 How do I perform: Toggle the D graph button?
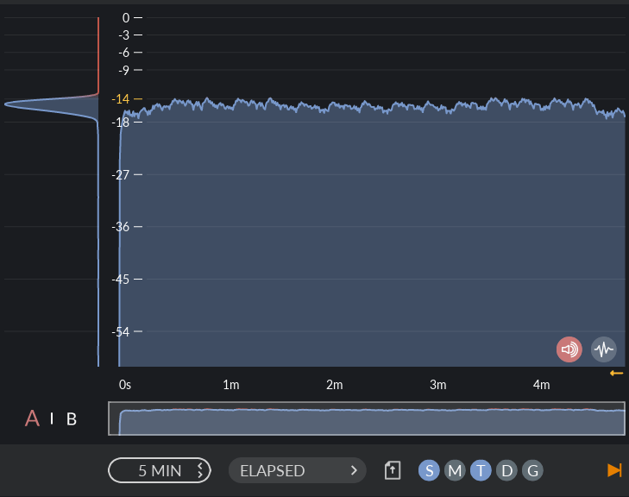[506, 470]
